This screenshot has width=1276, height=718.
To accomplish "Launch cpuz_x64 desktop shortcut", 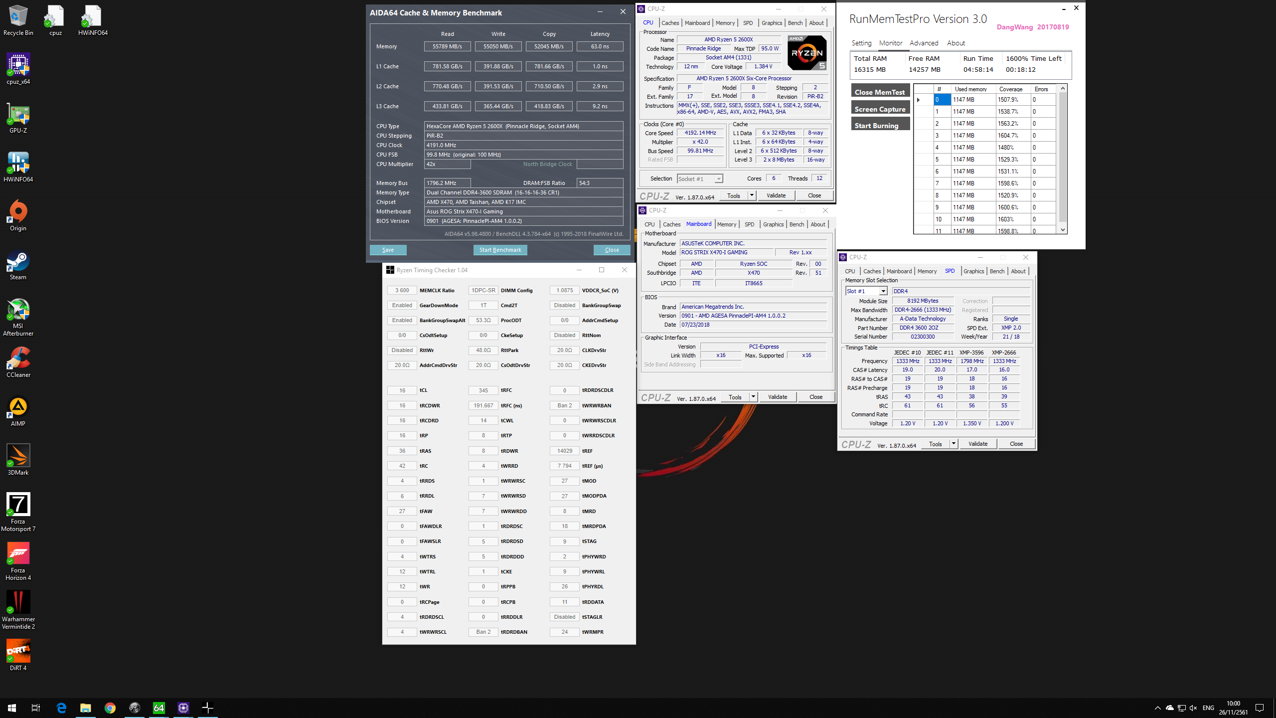I will [x=18, y=69].
